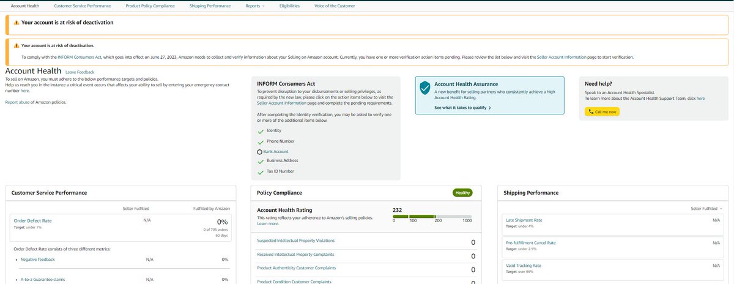This screenshot has height=284, width=734.
Task: Expand the Reports dropdown menu
Action: (255, 6)
